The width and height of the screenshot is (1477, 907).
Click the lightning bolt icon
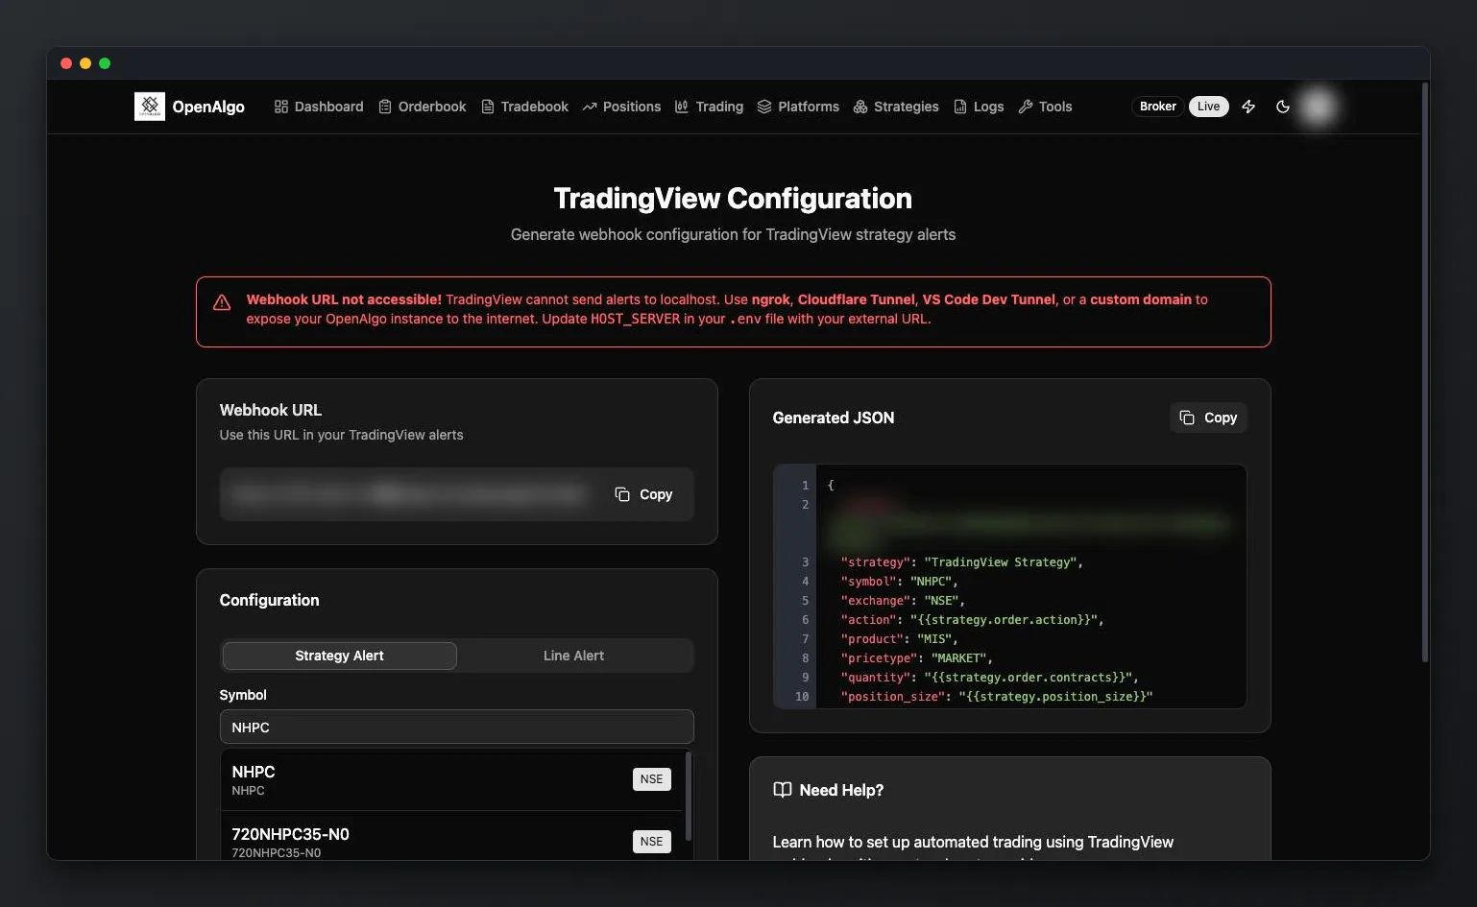[1248, 107]
